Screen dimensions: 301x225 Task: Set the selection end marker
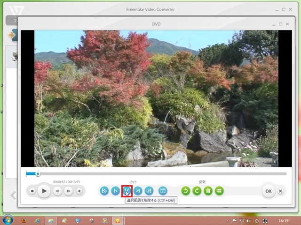click(x=138, y=191)
